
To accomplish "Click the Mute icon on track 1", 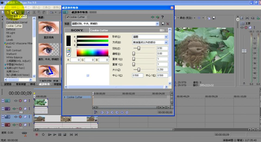I will coord(25,101).
